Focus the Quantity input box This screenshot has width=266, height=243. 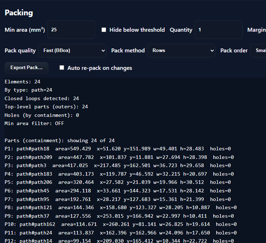point(218,30)
